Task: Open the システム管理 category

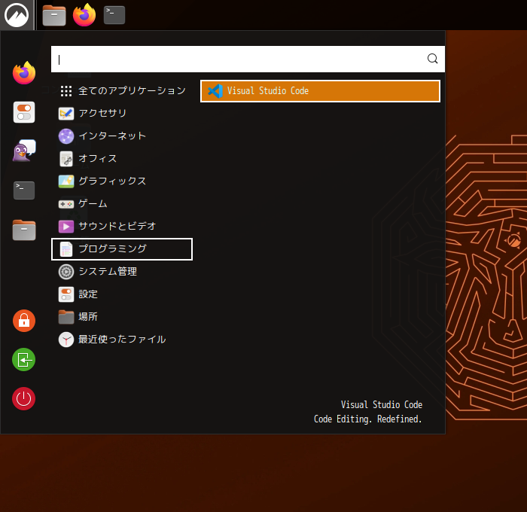Action: [x=122, y=272]
